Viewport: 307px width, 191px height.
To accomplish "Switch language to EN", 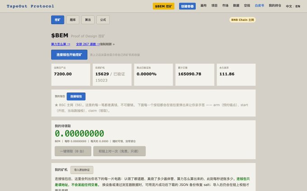I will [298, 6].
